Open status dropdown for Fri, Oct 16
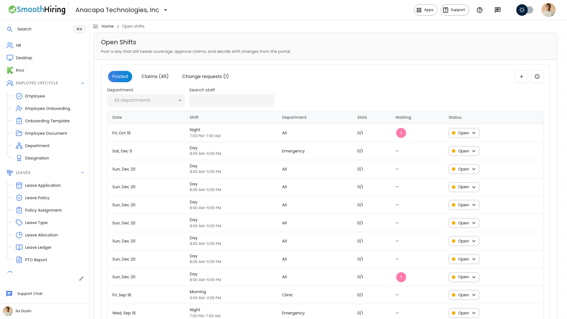 (464, 133)
